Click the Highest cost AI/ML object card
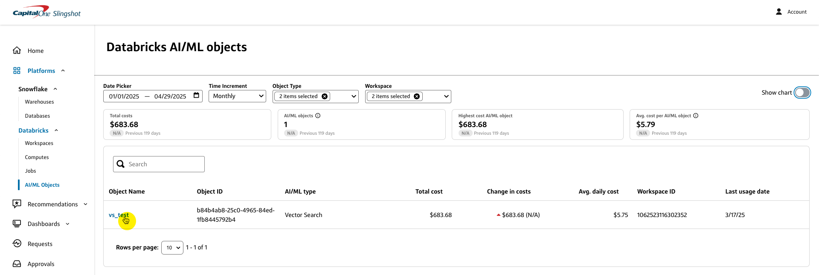Viewport: 819px width, 275px height. (537, 124)
